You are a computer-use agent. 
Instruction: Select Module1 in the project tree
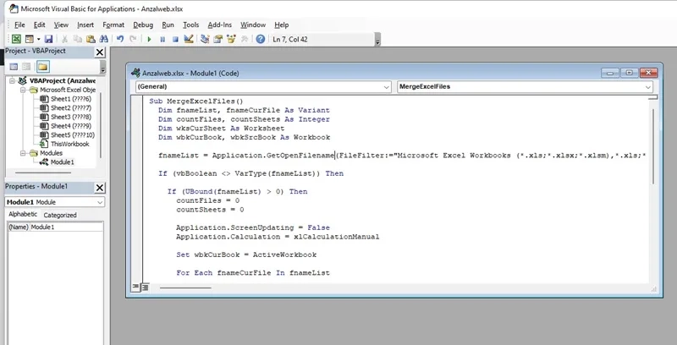point(62,162)
